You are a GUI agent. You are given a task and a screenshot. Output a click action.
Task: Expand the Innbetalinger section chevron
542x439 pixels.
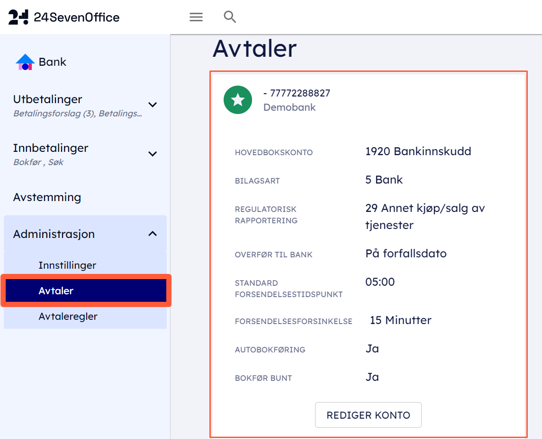[x=153, y=154]
